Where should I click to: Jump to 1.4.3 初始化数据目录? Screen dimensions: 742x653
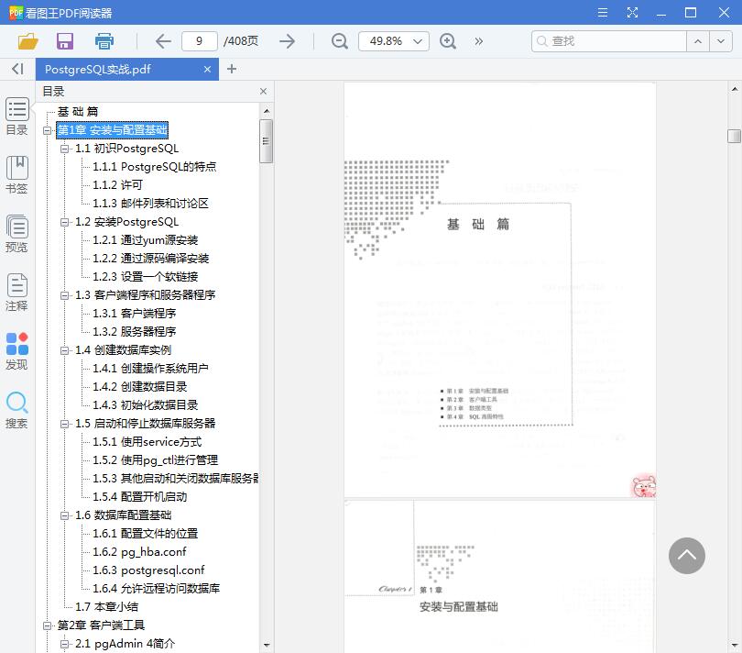pyautogui.click(x=146, y=405)
